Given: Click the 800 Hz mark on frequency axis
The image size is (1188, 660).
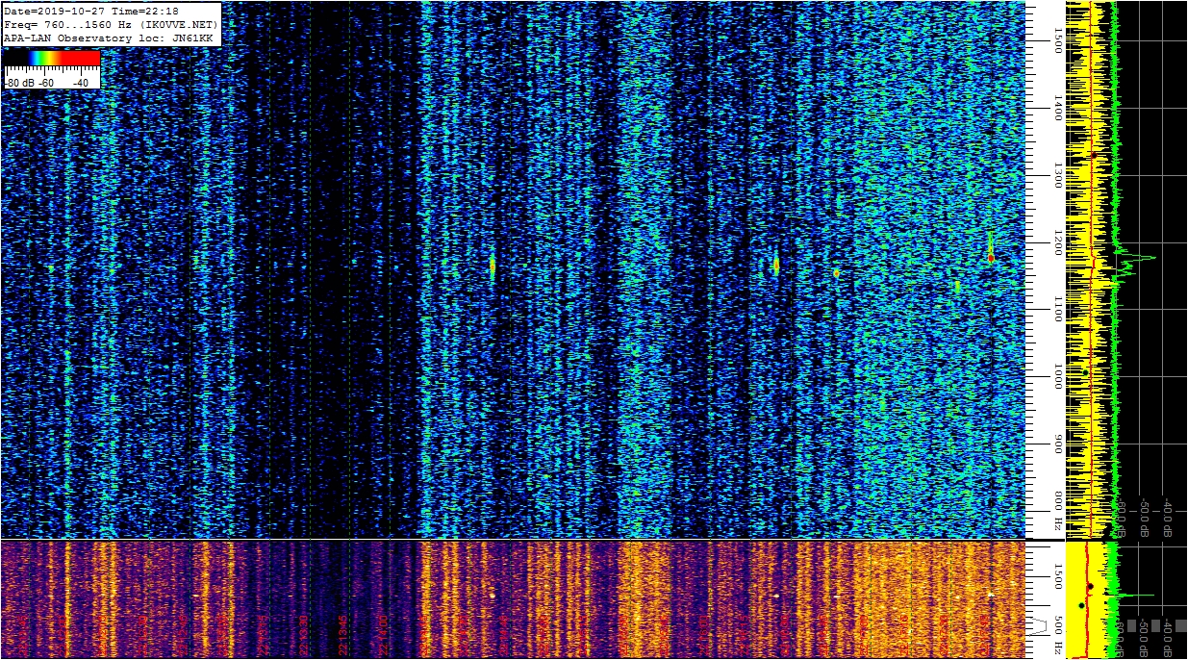Looking at the screenshot, I should (x=1058, y=512).
